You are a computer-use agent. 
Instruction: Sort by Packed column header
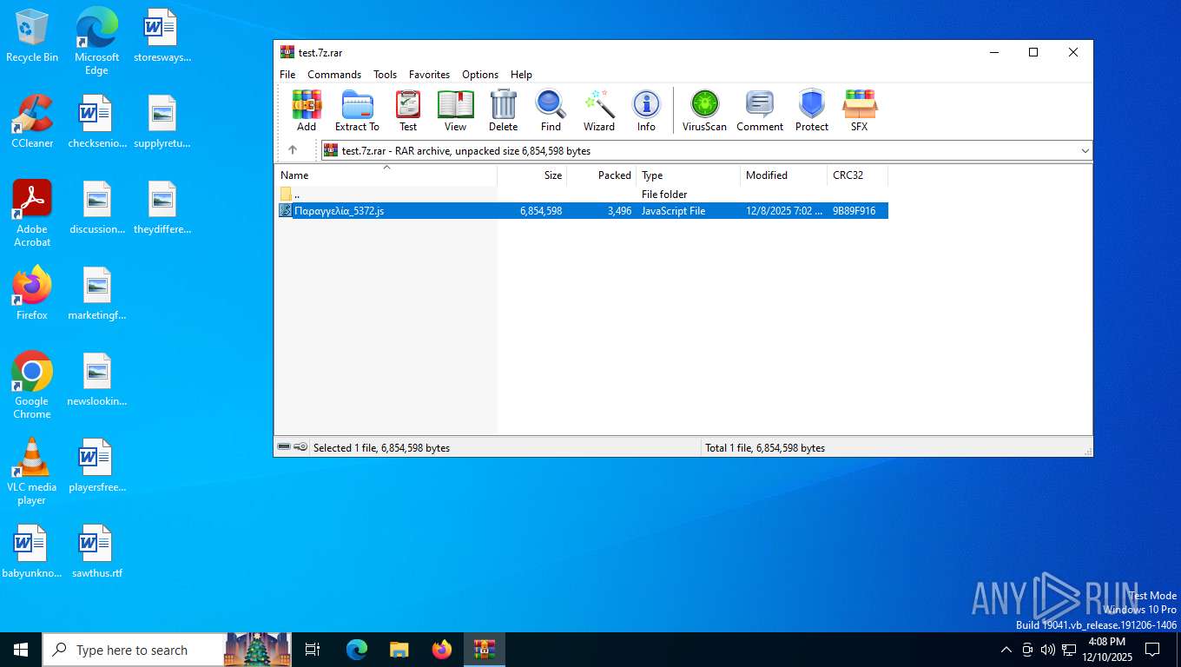coord(602,175)
